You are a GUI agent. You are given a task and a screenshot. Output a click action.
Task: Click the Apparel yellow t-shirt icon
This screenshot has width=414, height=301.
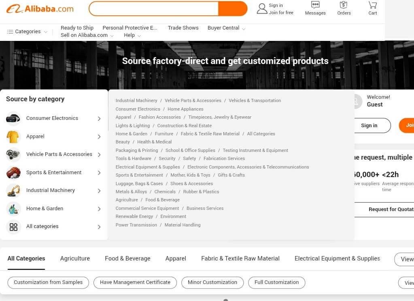13,137
